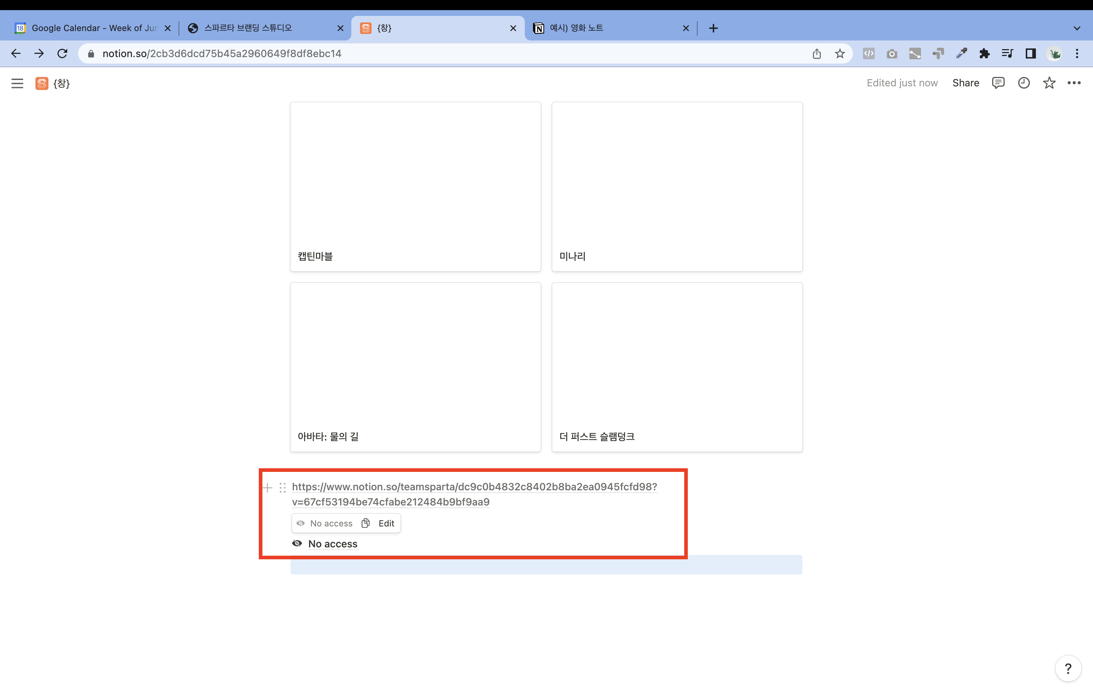Open the Chrome profile avatar
Viewport: 1093px width, 693px height.
[1054, 53]
